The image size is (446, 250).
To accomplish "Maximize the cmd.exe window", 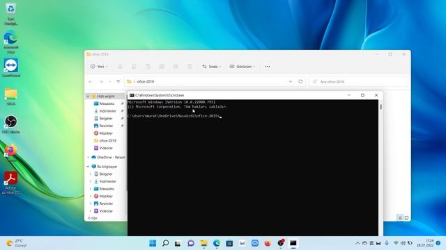I will pyautogui.click(x=362, y=95).
